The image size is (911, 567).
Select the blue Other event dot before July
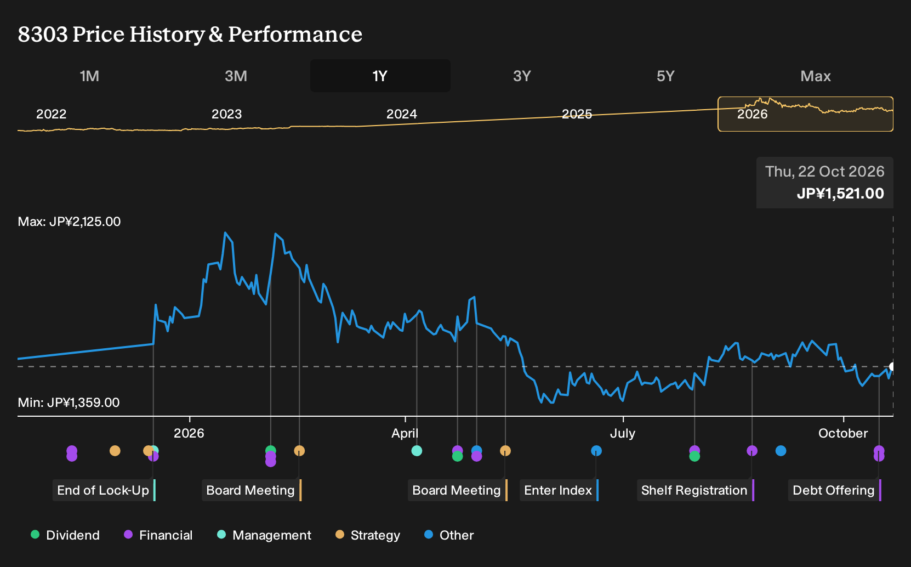[596, 451]
